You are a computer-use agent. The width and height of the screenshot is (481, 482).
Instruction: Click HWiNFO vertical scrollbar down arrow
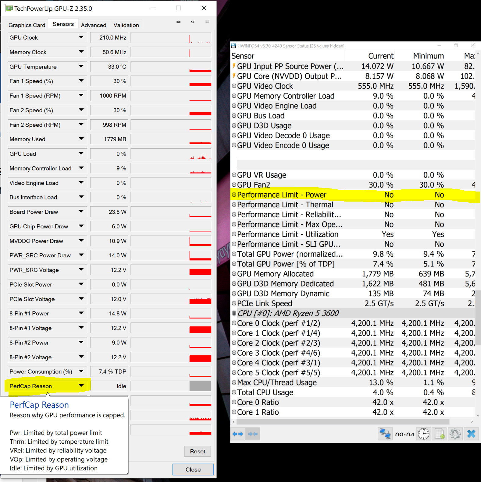pyautogui.click(x=478, y=415)
